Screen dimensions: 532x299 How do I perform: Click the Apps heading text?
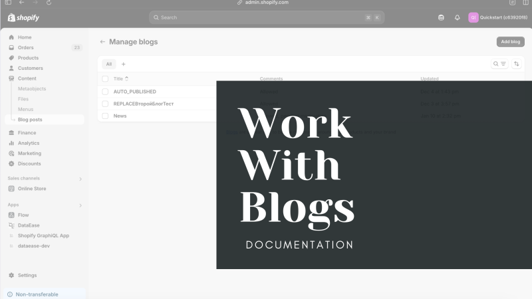(x=13, y=205)
